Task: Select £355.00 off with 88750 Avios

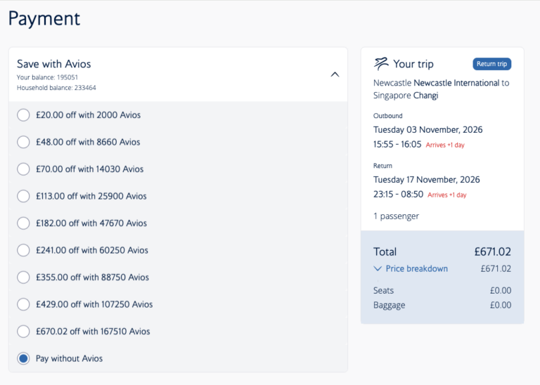Action: (x=23, y=278)
